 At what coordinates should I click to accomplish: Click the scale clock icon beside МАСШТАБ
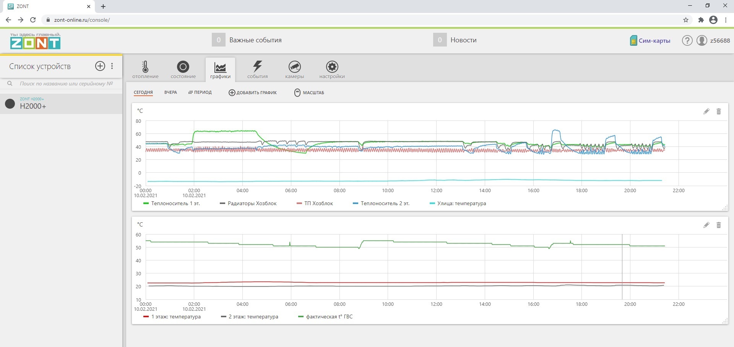(x=297, y=93)
